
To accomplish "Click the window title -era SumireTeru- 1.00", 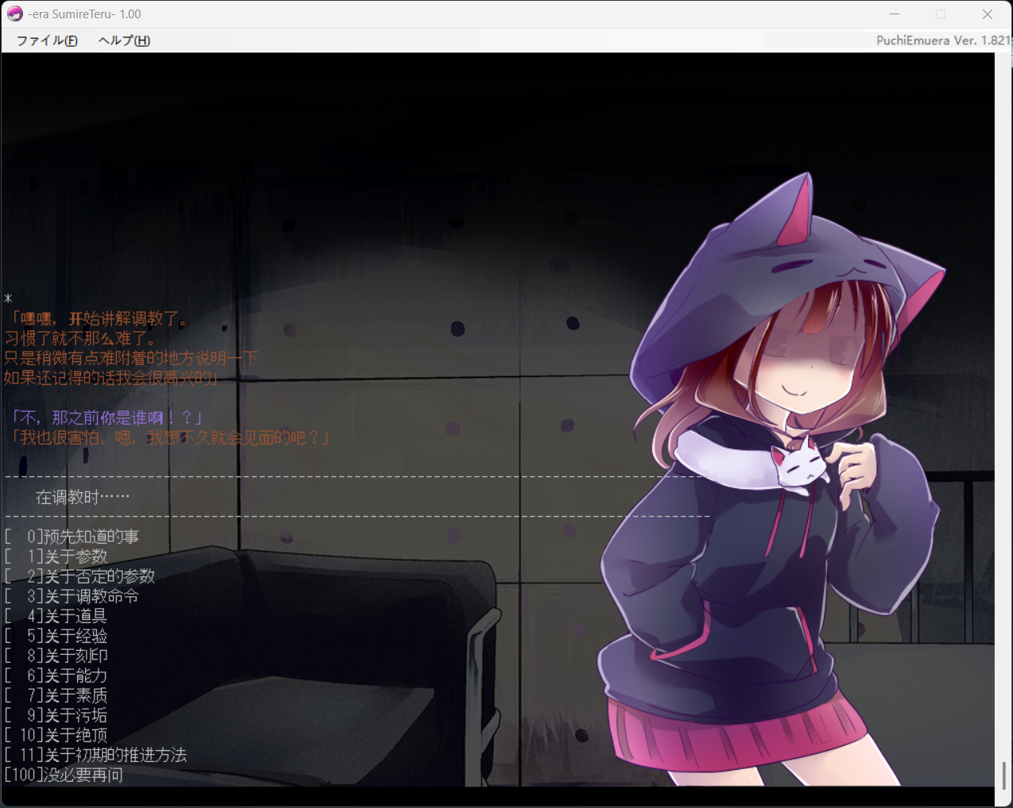I will [84, 14].
